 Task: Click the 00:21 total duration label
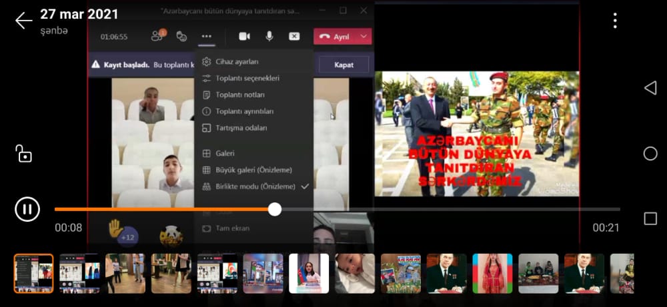point(606,228)
